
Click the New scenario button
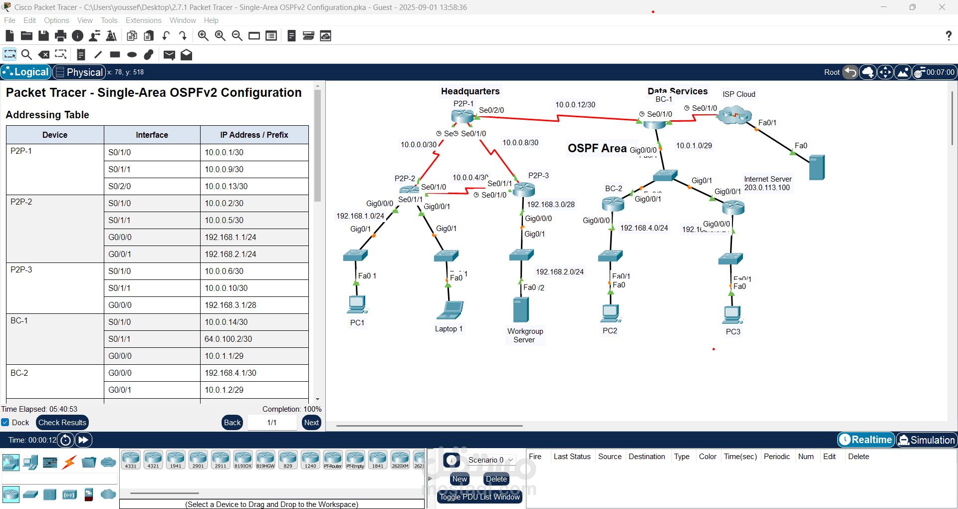[x=460, y=479]
